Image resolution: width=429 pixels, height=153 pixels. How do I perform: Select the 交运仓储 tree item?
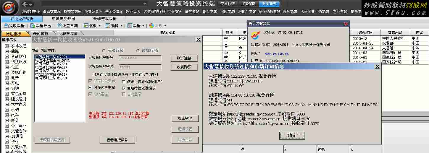pos(19,131)
